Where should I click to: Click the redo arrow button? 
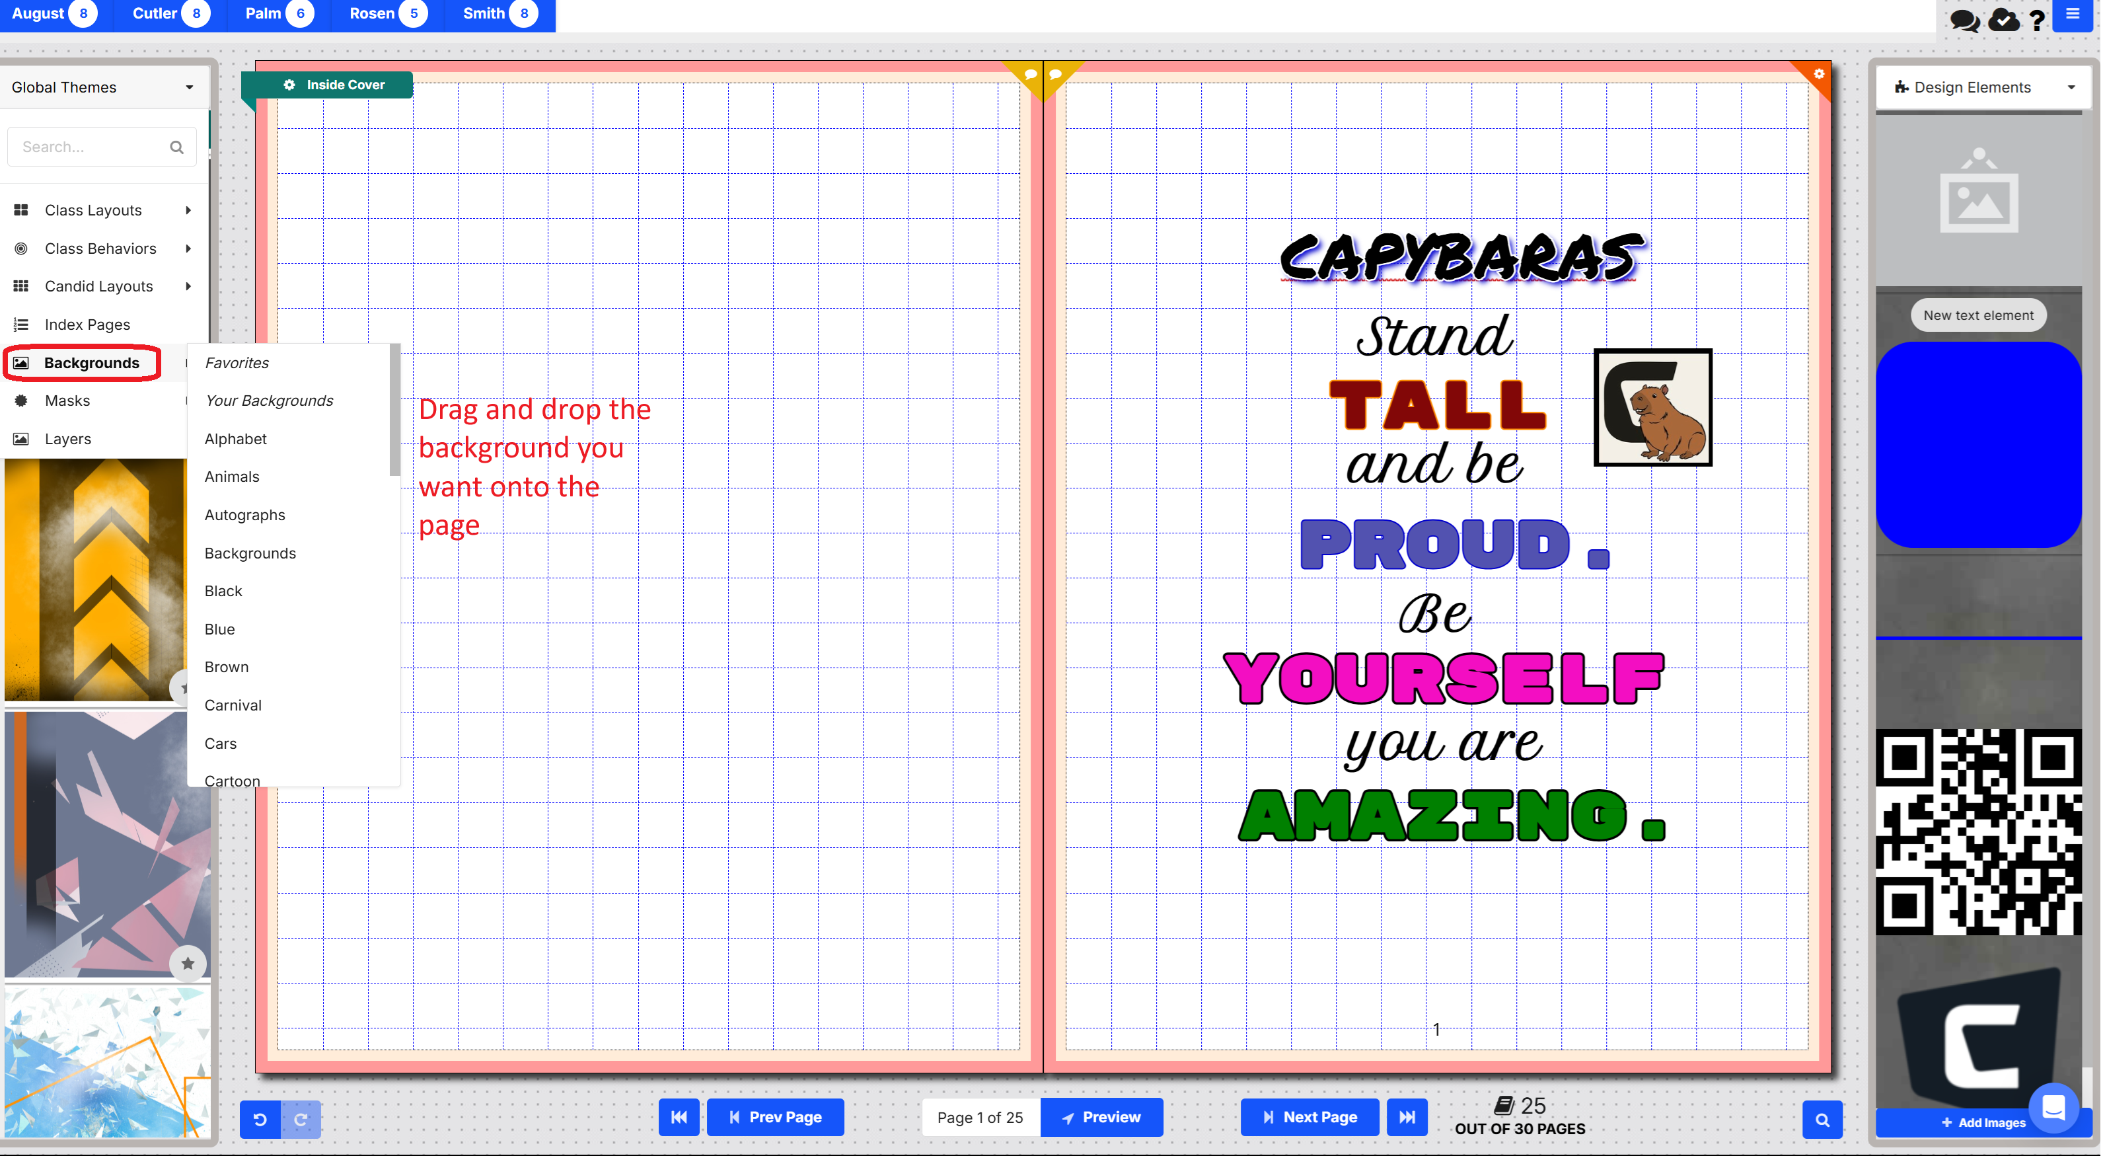(301, 1119)
